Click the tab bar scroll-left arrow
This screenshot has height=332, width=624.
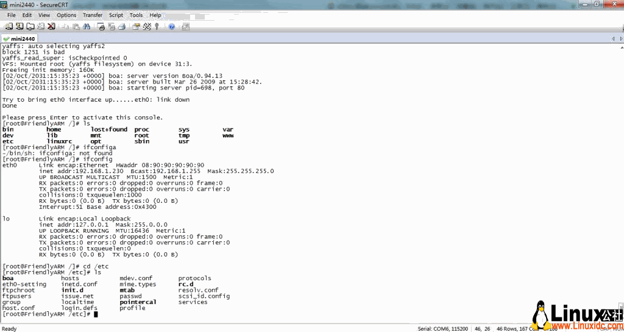[612, 38]
